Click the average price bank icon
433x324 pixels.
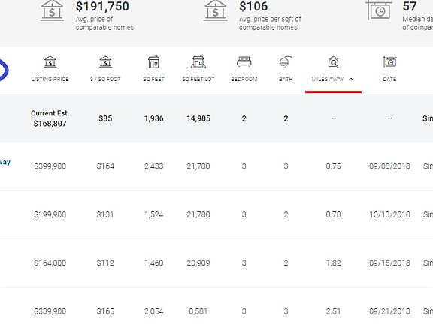point(52,10)
